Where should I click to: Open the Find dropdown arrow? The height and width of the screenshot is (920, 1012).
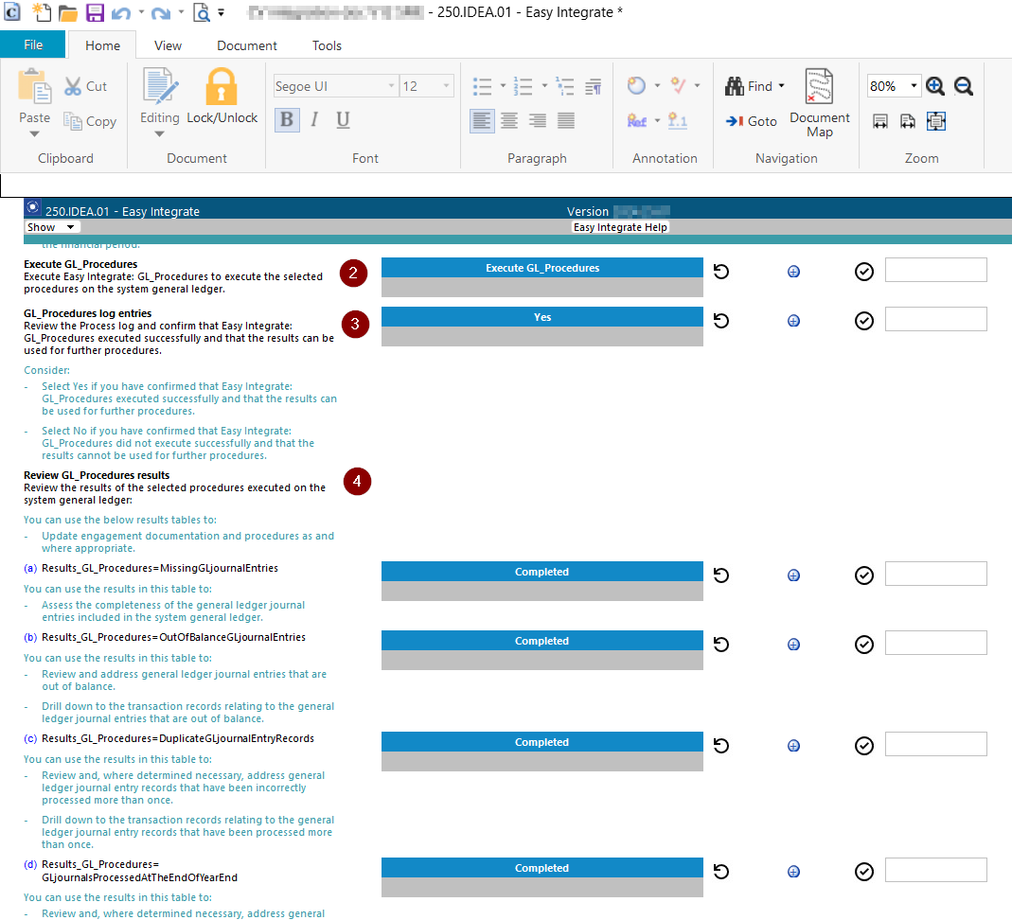coord(782,86)
